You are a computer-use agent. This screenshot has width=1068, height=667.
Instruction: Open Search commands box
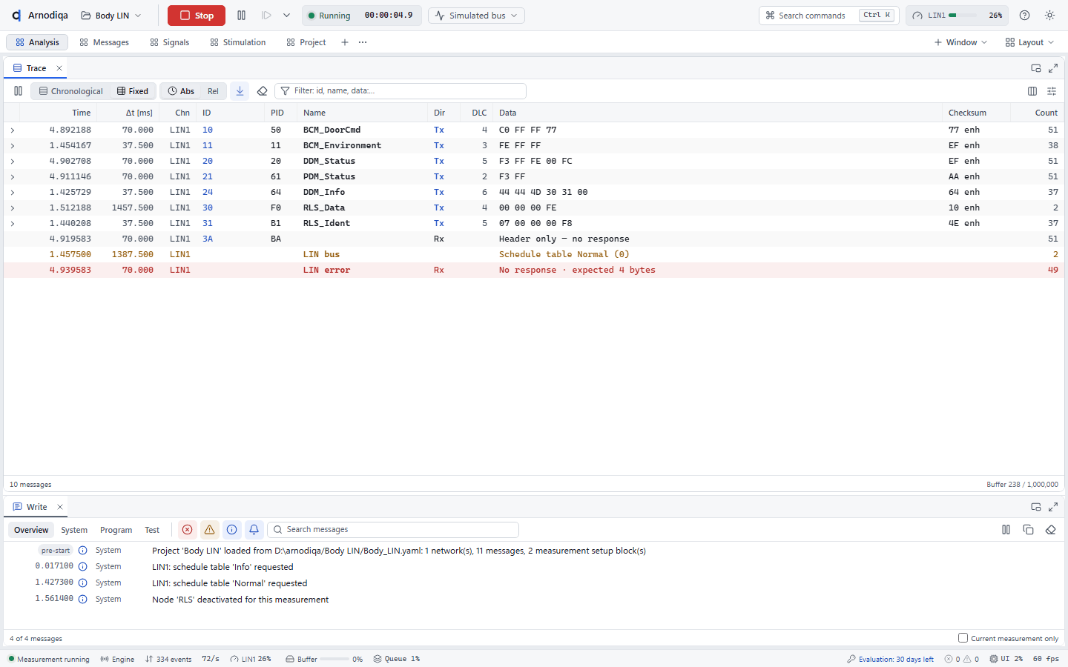coord(829,16)
